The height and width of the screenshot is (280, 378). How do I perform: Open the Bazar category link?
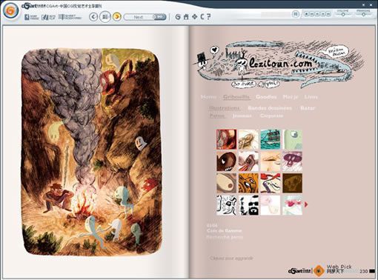point(308,108)
